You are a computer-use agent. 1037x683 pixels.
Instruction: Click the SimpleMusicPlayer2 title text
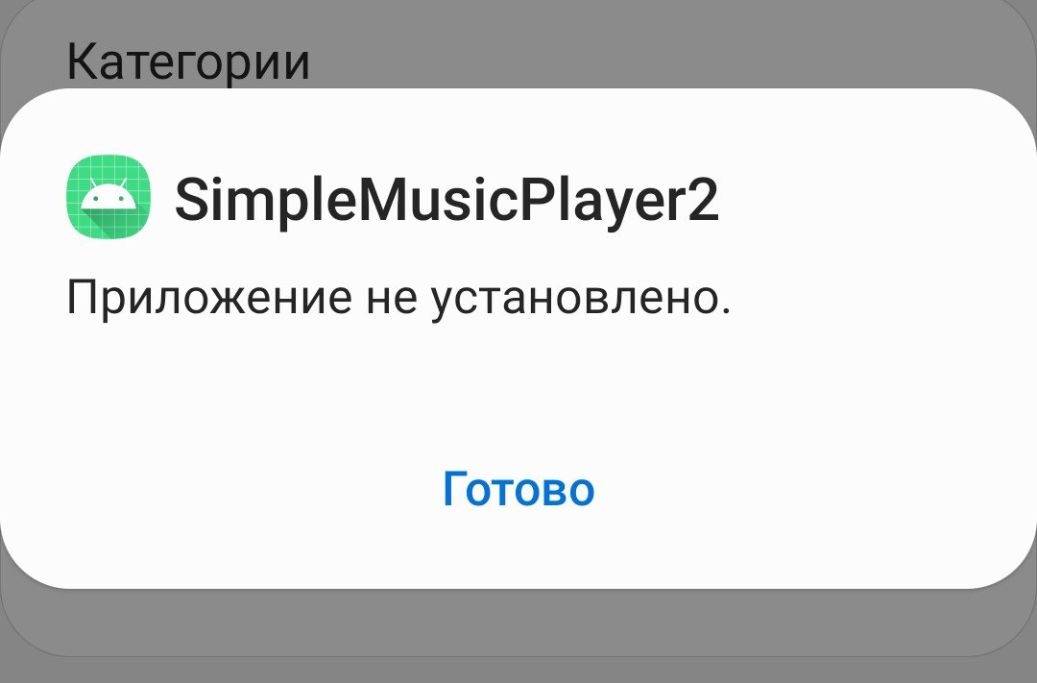coord(446,201)
